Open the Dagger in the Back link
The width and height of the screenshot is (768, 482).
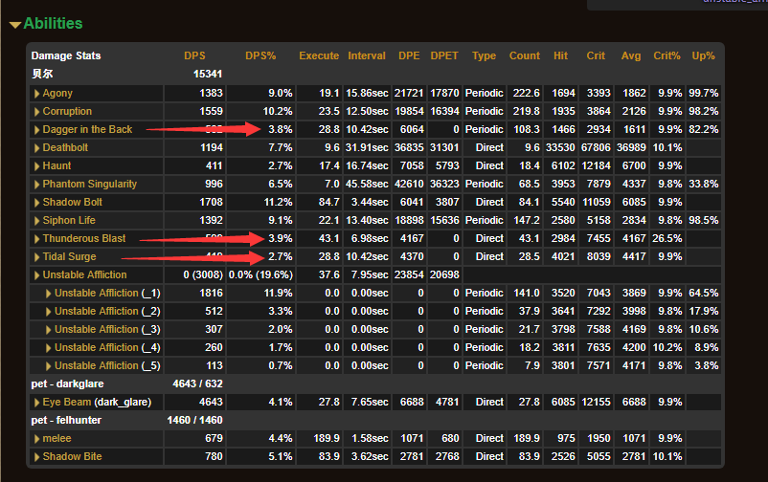87,130
